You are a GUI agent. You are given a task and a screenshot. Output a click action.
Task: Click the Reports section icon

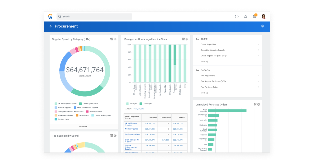point(198,70)
